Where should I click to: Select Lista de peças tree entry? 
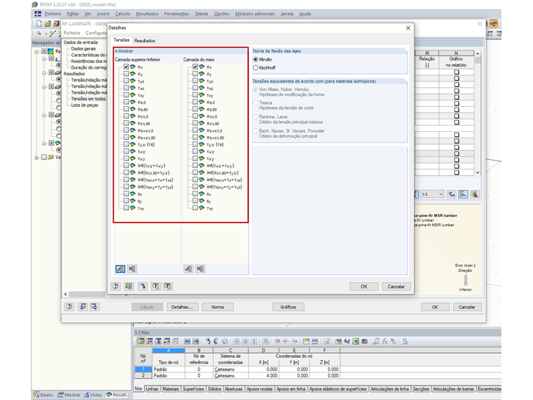point(85,105)
